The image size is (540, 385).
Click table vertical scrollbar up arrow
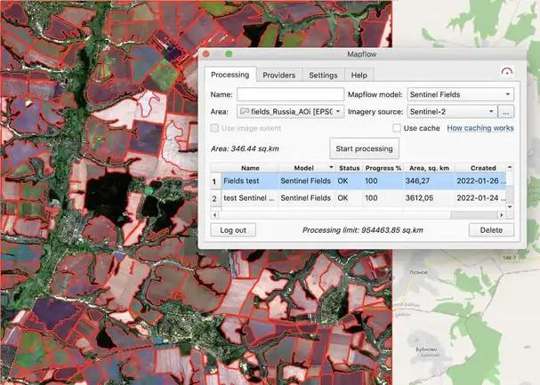click(510, 167)
